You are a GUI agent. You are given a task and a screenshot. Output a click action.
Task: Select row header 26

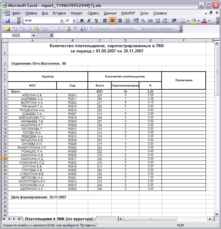click(5, 159)
